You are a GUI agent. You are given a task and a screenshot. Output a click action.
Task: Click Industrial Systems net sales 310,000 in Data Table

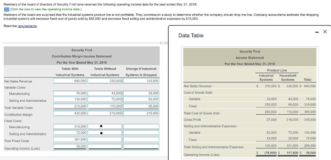271,86
